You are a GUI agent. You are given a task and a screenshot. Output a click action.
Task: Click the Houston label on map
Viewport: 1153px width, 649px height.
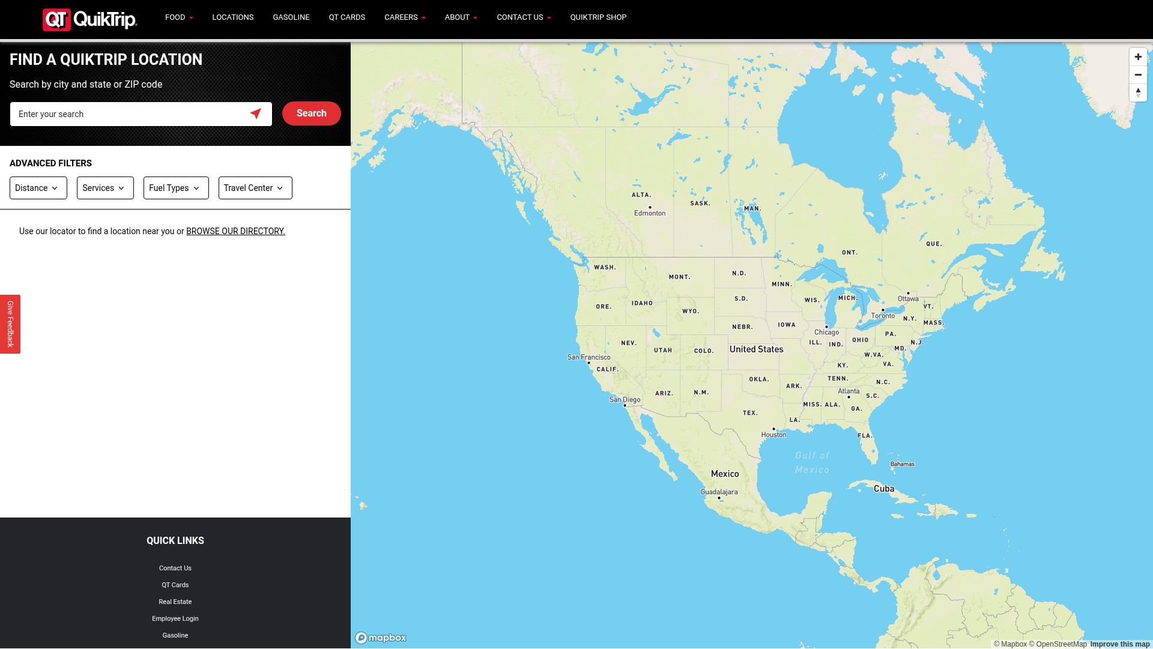773,435
